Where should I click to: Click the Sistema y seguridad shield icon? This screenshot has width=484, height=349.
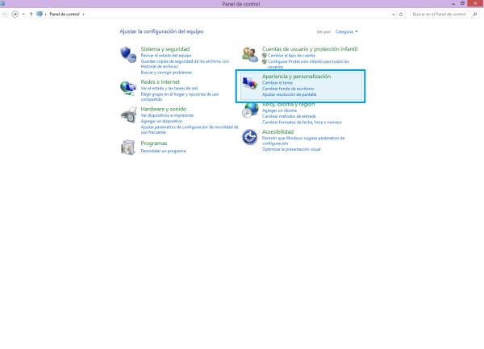click(127, 55)
